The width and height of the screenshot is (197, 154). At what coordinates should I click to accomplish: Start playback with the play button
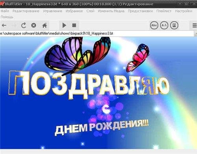click(64, 25)
